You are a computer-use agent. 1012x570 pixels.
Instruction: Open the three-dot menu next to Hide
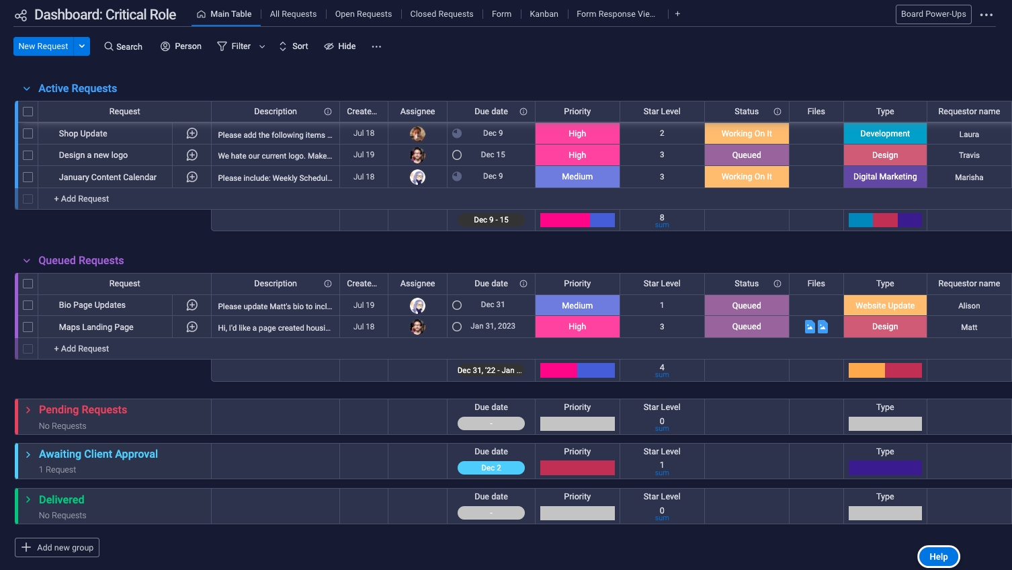click(x=376, y=46)
